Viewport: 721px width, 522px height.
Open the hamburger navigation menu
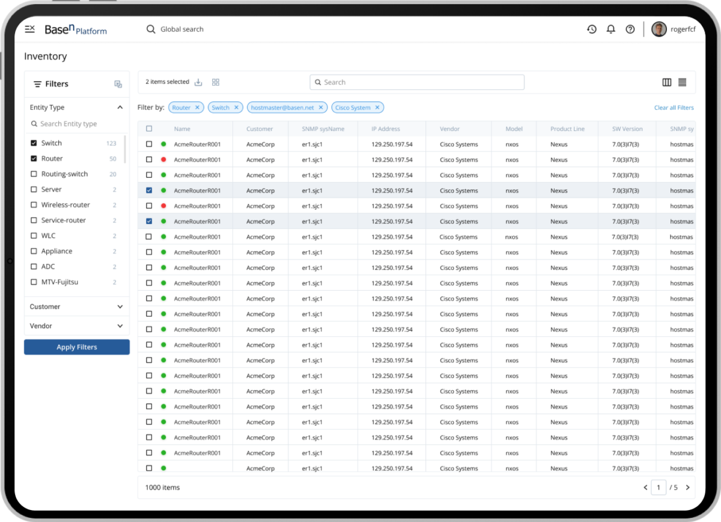pyautogui.click(x=29, y=29)
